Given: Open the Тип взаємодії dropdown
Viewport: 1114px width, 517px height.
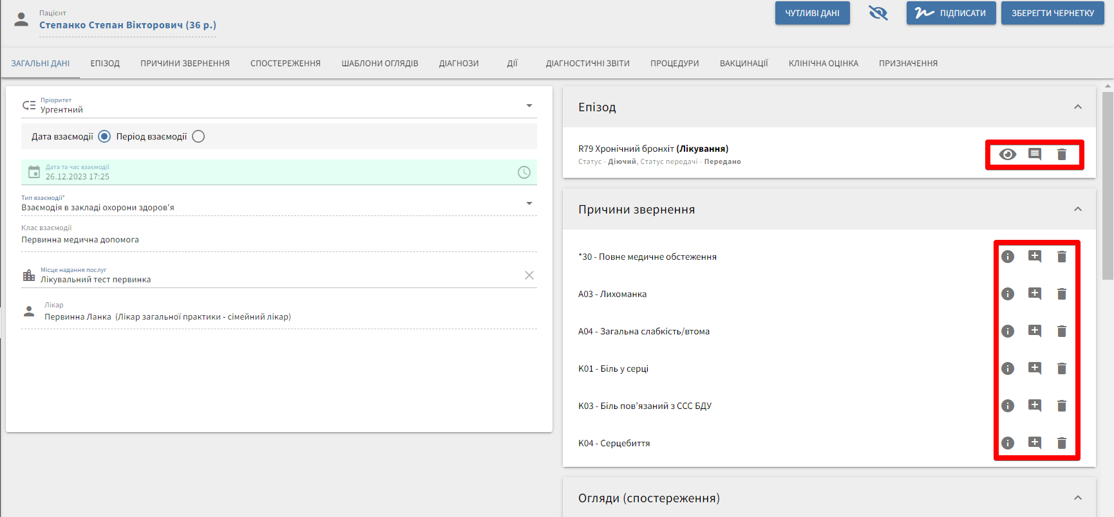Looking at the screenshot, I should point(529,204).
